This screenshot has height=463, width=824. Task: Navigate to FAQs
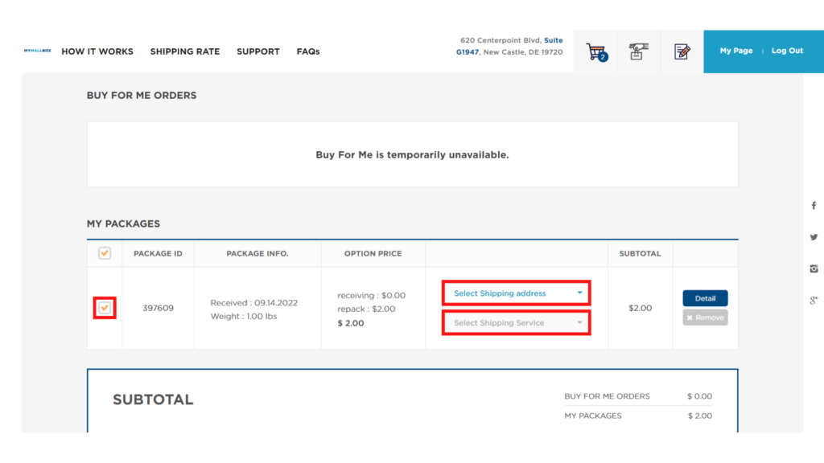click(307, 51)
